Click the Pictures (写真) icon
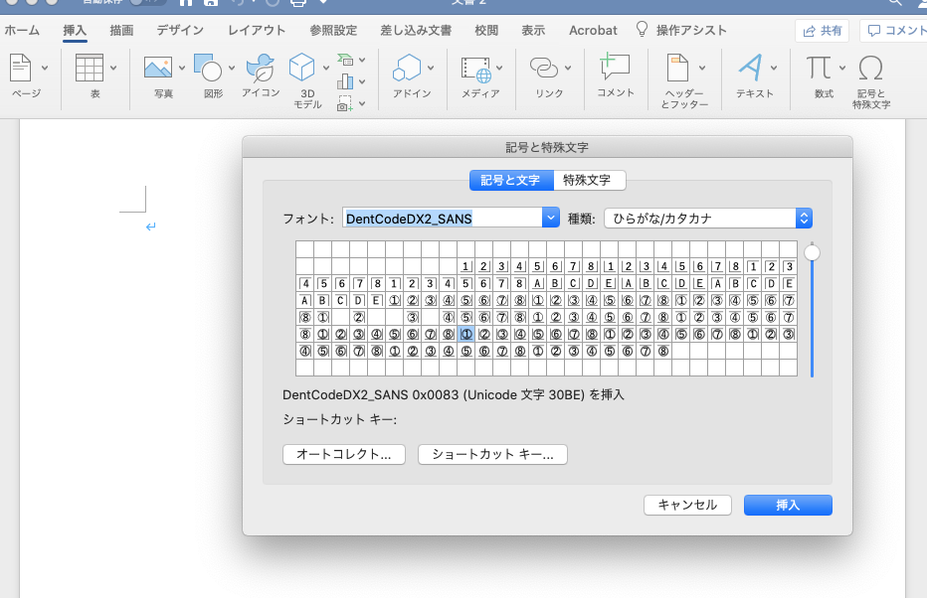Viewport: 927px width, 598px height. (x=158, y=68)
